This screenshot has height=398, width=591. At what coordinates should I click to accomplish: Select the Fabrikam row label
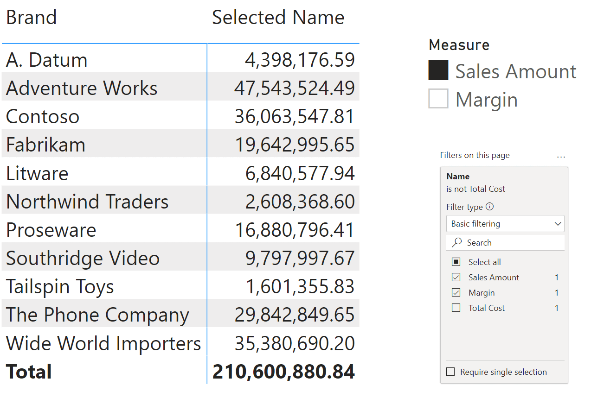[45, 145]
